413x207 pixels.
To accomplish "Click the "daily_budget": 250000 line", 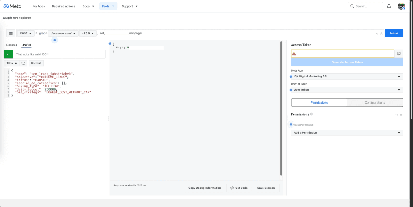I will point(36,89).
